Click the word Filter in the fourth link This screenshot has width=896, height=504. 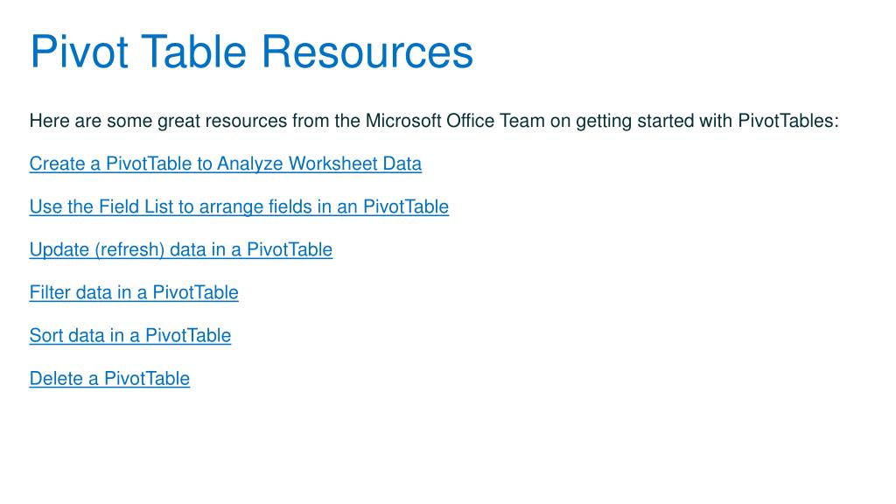[x=50, y=292]
